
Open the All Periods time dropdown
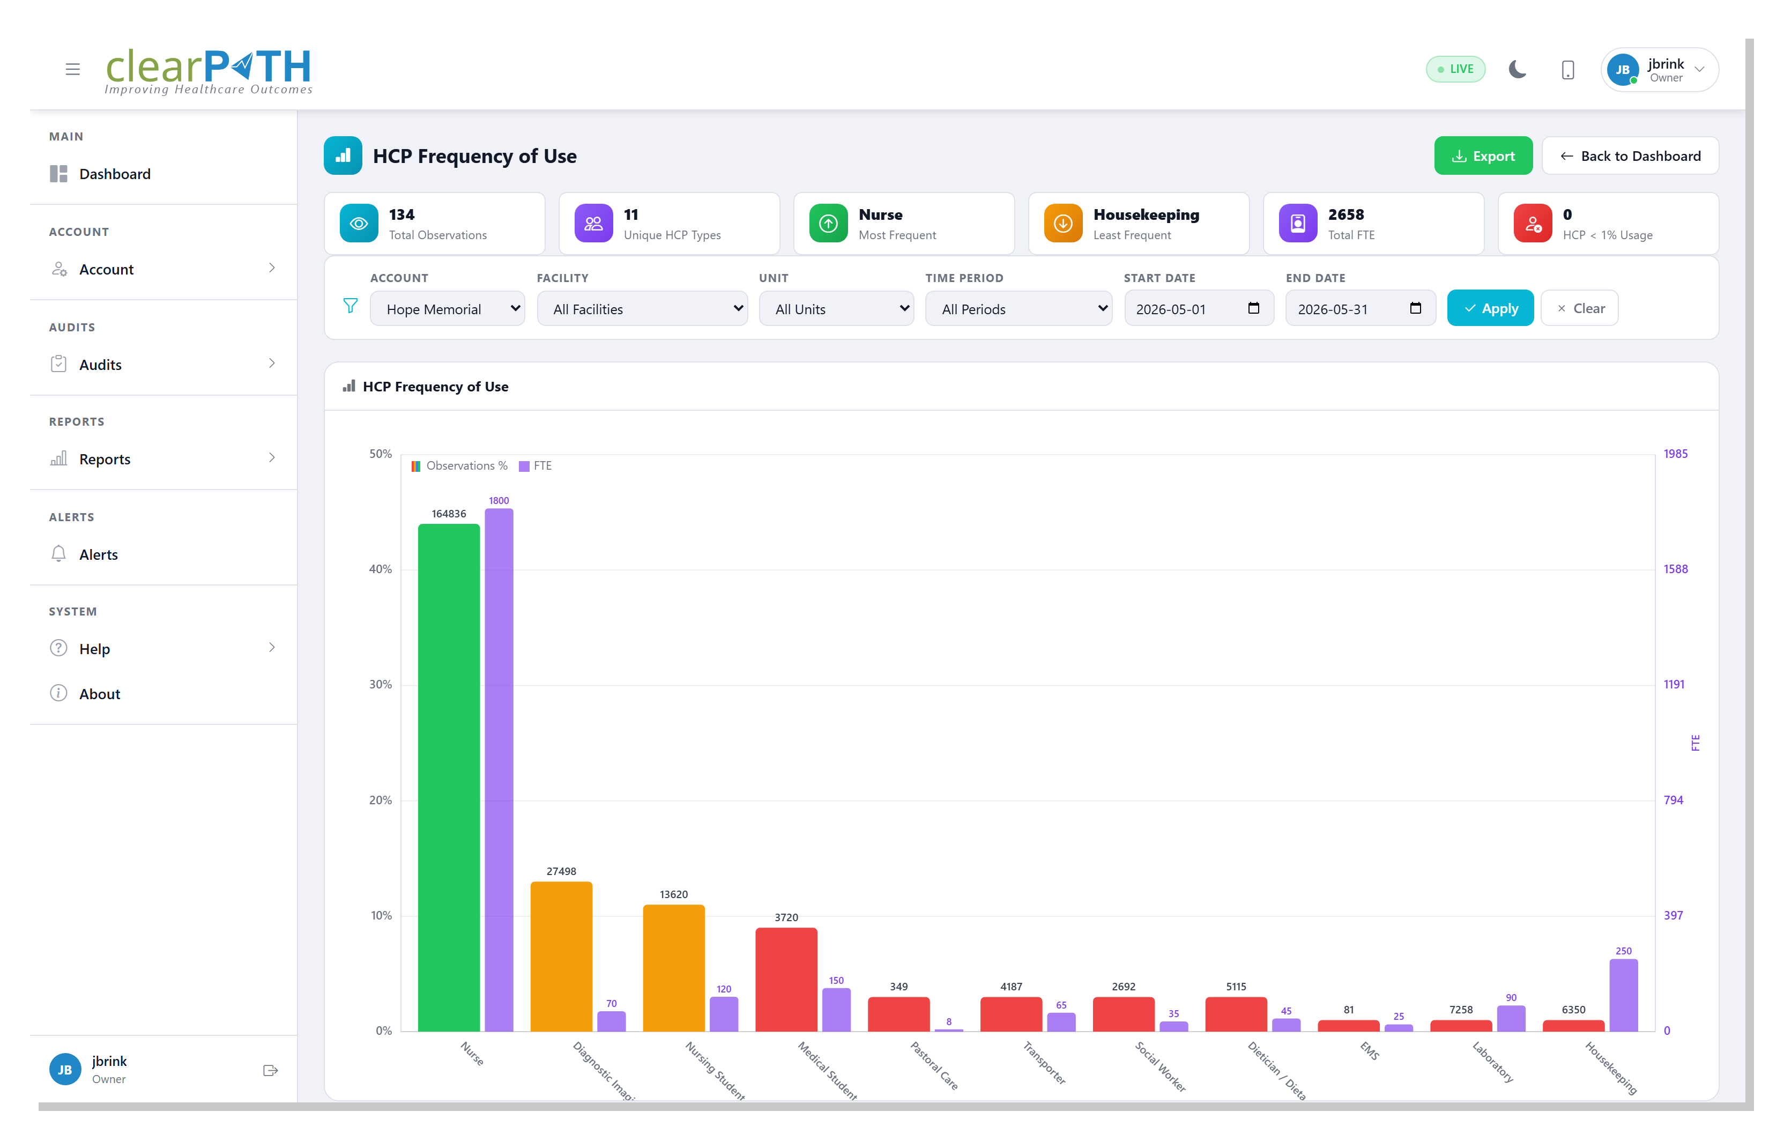[x=1019, y=308]
